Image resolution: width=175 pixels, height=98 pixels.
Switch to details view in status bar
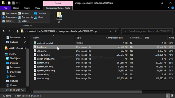(168, 96)
